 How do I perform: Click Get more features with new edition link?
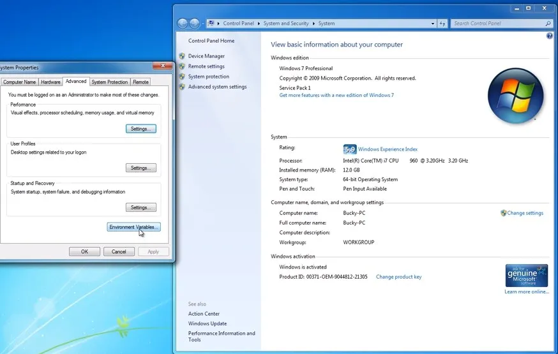point(336,95)
